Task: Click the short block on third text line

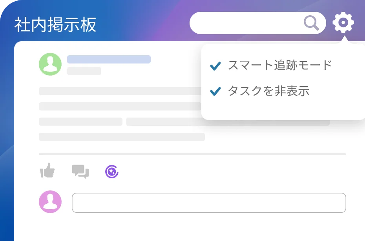Action: 80,122
